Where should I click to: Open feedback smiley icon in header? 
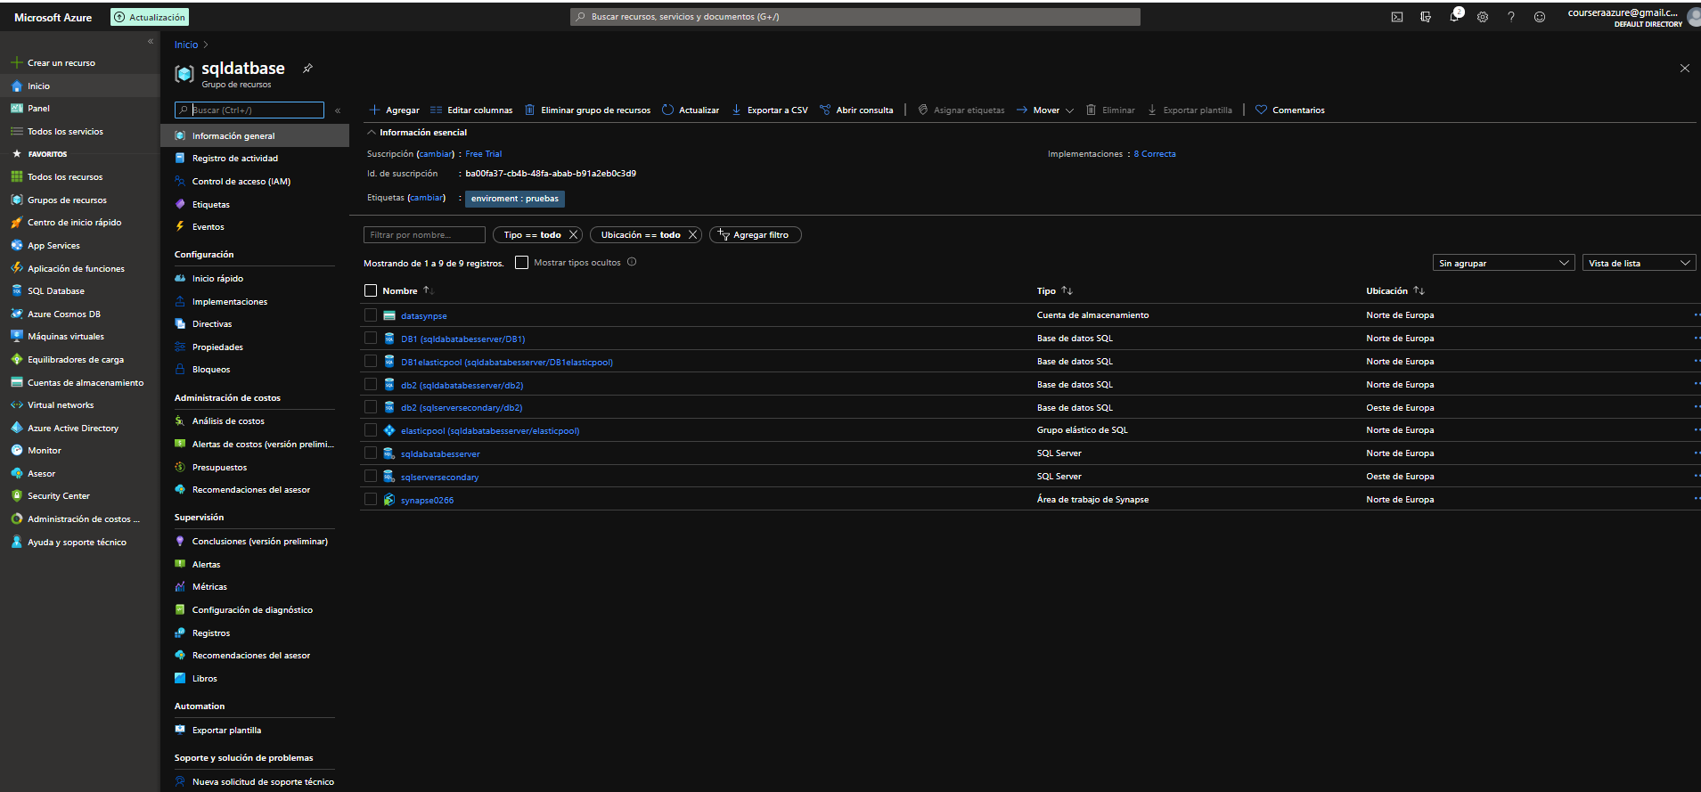pyautogui.click(x=1540, y=17)
